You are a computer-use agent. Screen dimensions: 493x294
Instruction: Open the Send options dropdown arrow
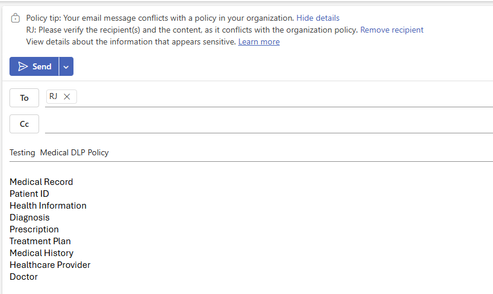[x=66, y=66]
